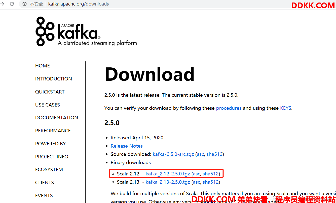Go to QUICKSTART in the sidebar
The height and width of the screenshot is (203, 336).
[x=50, y=92]
